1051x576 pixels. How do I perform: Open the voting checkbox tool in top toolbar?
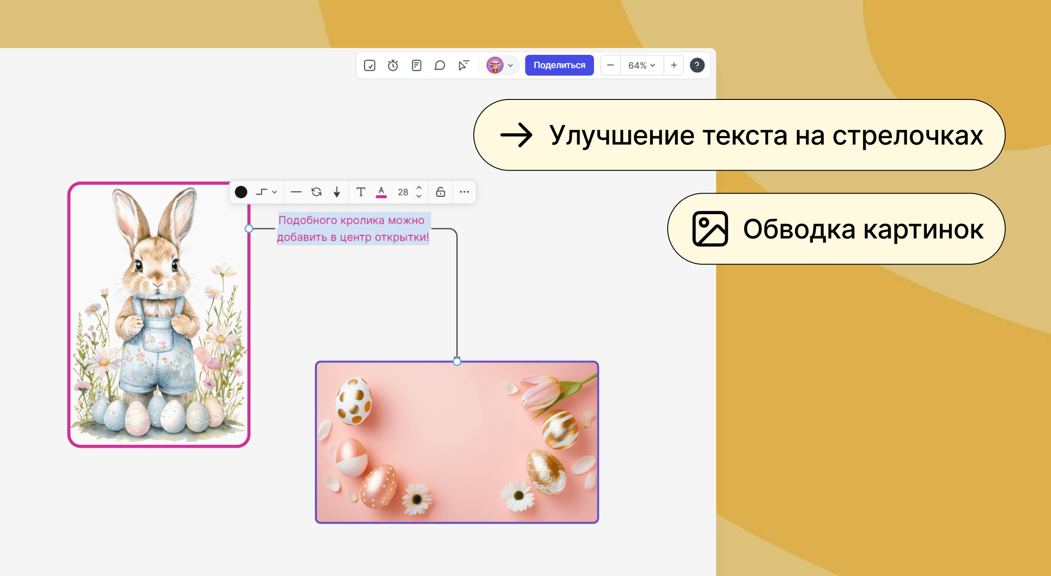(369, 66)
